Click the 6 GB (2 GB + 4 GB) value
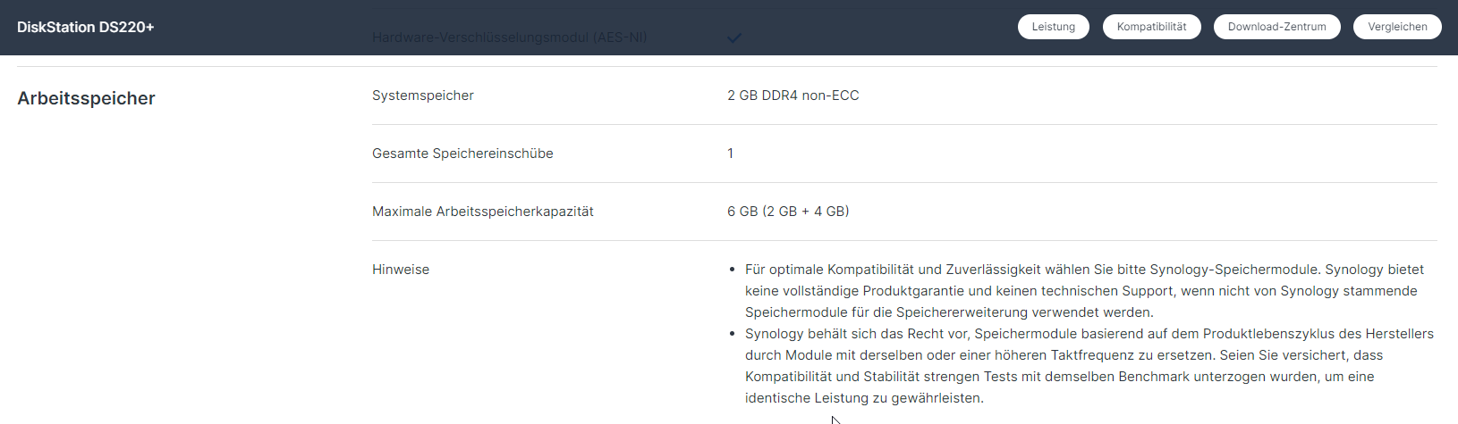1458x424 pixels. [x=788, y=212]
